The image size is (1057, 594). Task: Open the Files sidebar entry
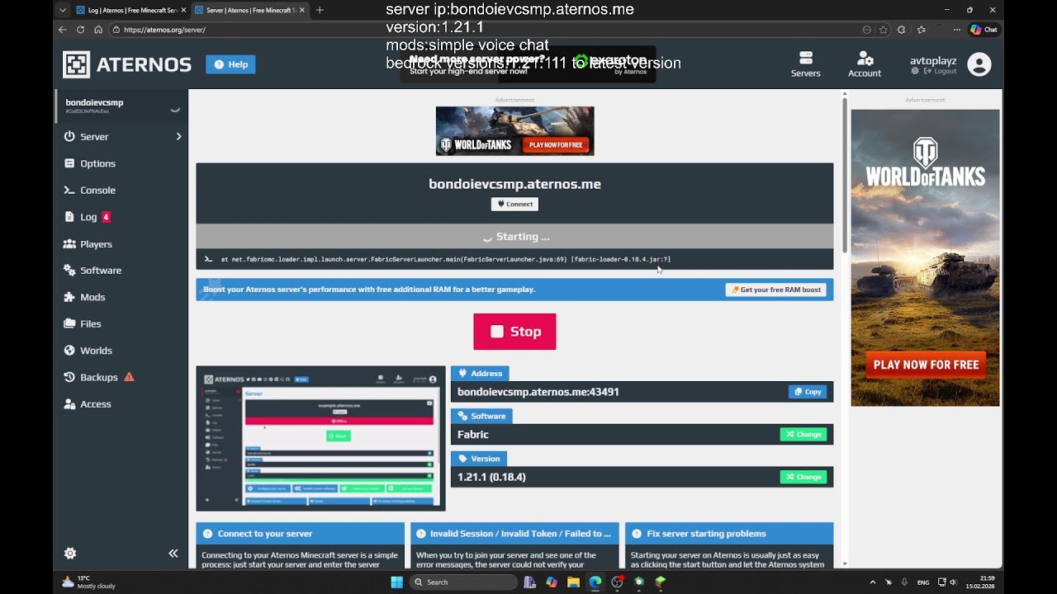90,324
